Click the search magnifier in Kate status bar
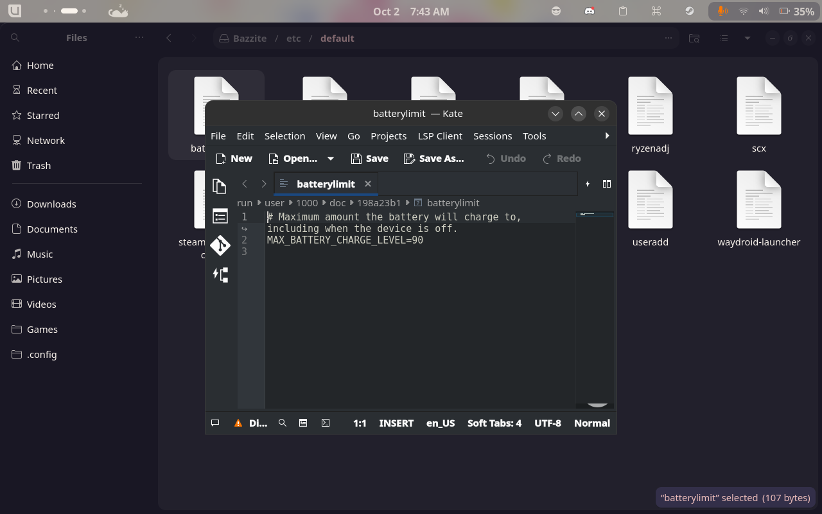822x514 pixels. 282,423
